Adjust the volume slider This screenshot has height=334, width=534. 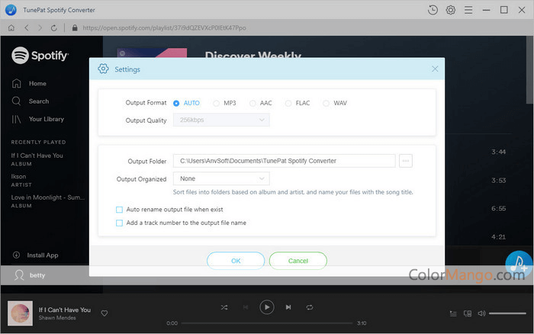coord(507,313)
